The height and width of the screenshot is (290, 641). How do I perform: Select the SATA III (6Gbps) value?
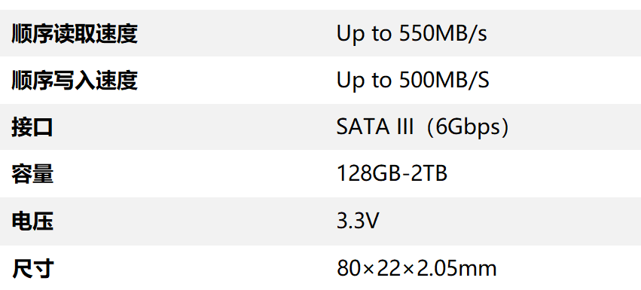423,127
